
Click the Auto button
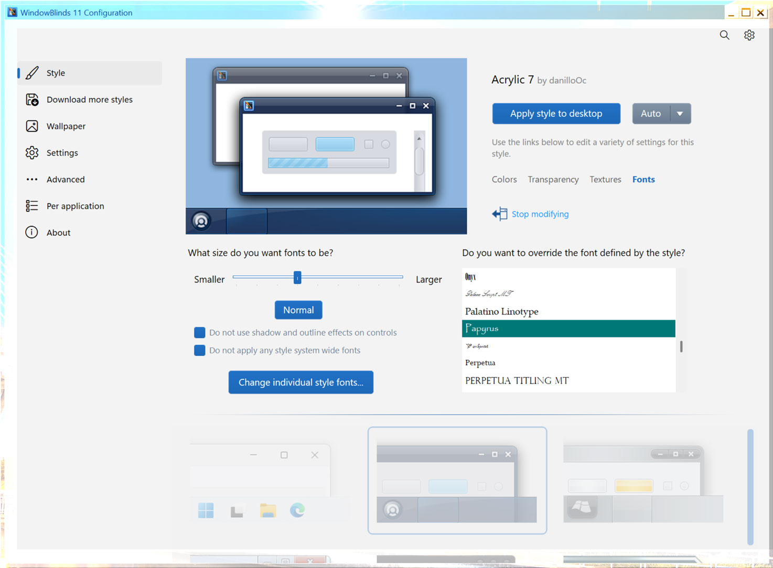(x=651, y=114)
